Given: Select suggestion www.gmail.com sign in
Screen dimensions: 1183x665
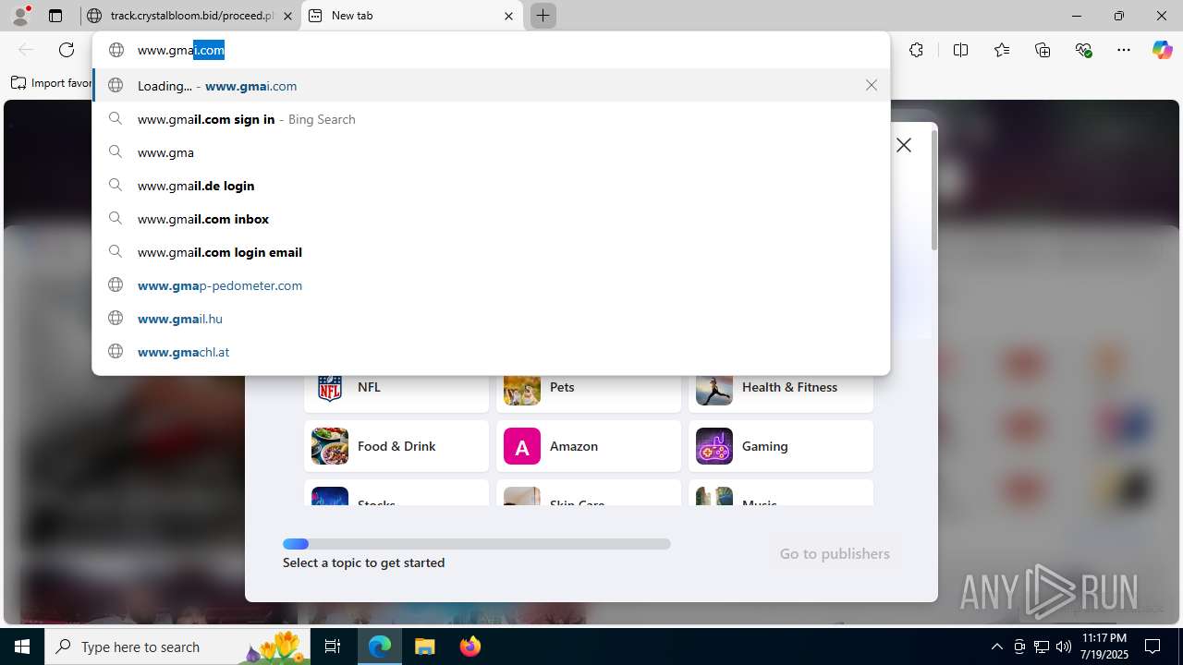Looking at the screenshot, I should point(491,119).
